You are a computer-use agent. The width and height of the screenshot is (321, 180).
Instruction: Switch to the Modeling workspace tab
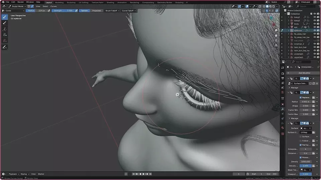pyautogui.click(x=59, y=2)
